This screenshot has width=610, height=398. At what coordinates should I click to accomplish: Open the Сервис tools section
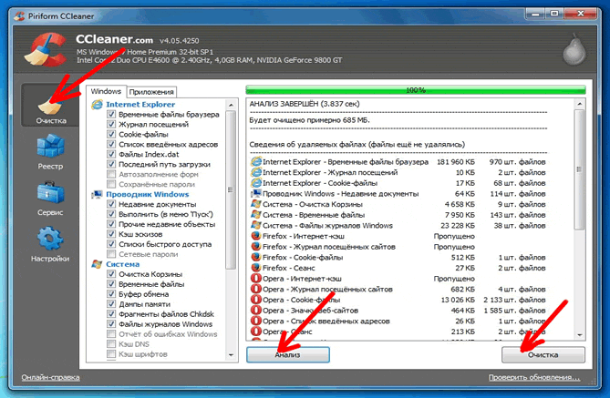[50, 198]
